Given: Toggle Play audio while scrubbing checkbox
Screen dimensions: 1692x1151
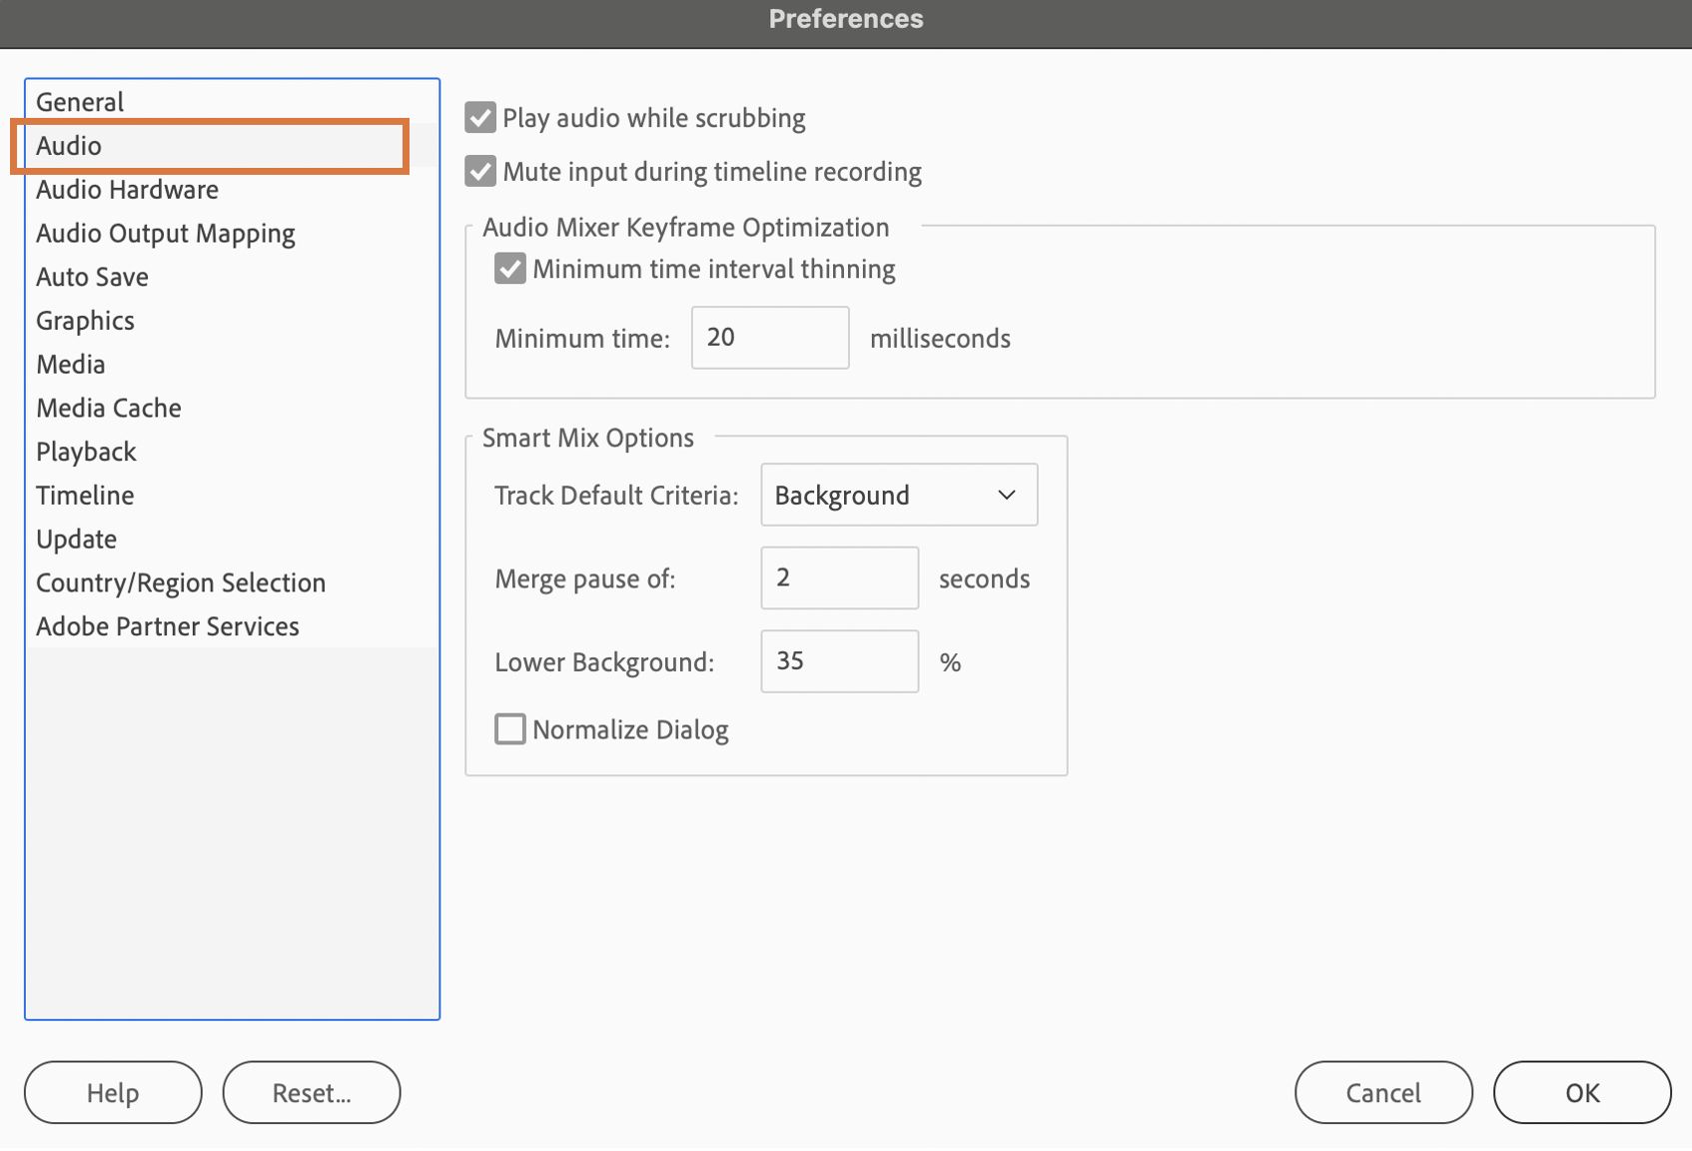Looking at the screenshot, I should tap(480, 118).
